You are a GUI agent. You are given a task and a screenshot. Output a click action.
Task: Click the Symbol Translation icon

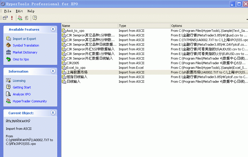pos(8,45)
